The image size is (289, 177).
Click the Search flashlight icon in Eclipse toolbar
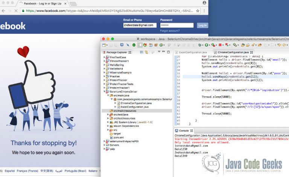click(x=253, y=45)
